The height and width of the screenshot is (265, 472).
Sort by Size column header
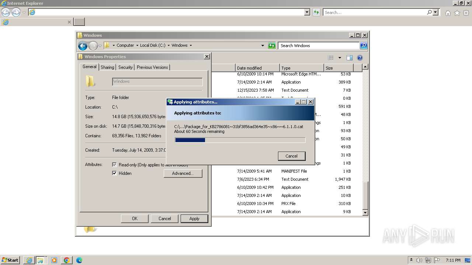click(x=339, y=68)
